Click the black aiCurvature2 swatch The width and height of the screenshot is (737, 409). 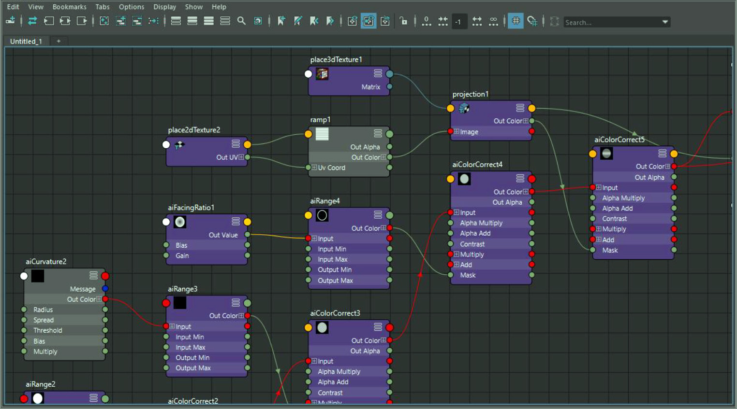38,276
